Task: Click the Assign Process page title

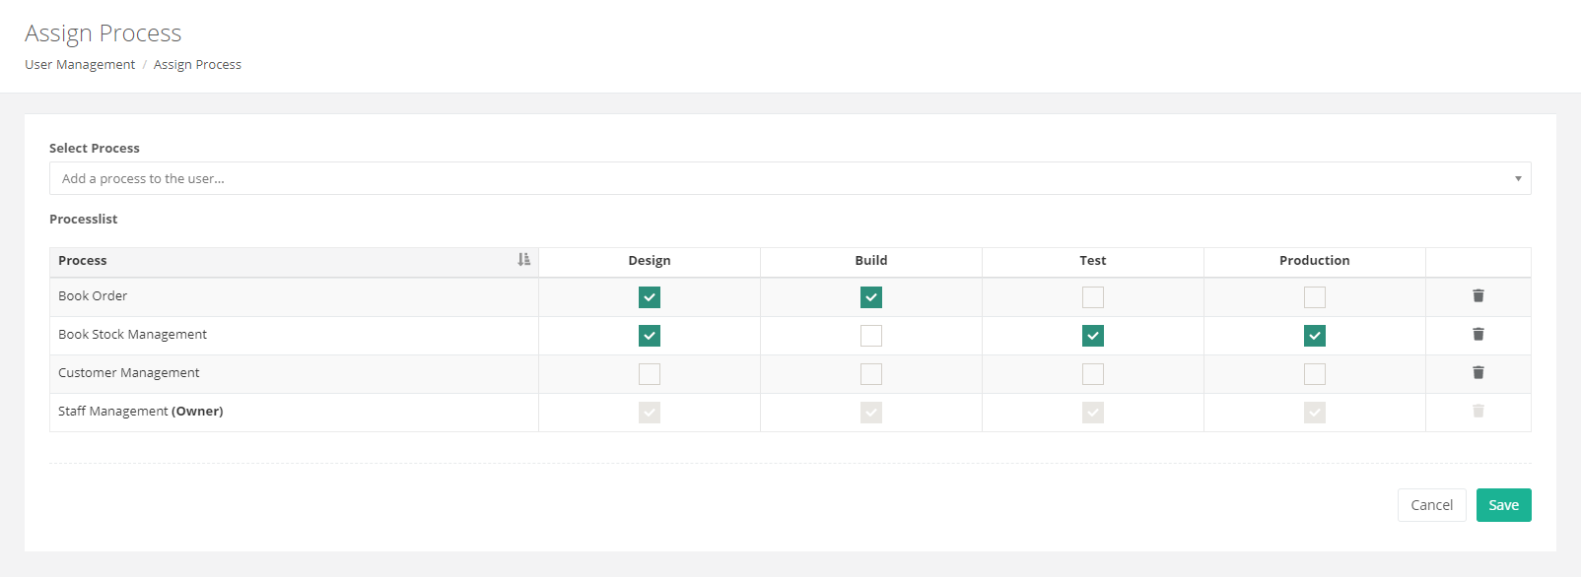Action: point(103,32)
